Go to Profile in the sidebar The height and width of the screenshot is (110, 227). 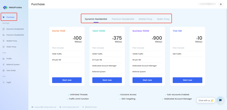(x=9, y=59)
